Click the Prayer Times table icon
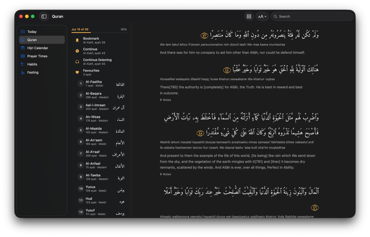Image resolution: width=370 pixels, height=237 pixels. click(x=23, y=56)
